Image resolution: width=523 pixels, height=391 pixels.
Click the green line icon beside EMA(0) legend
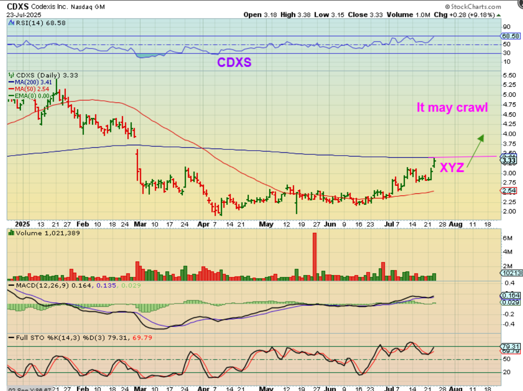point(11,95)
